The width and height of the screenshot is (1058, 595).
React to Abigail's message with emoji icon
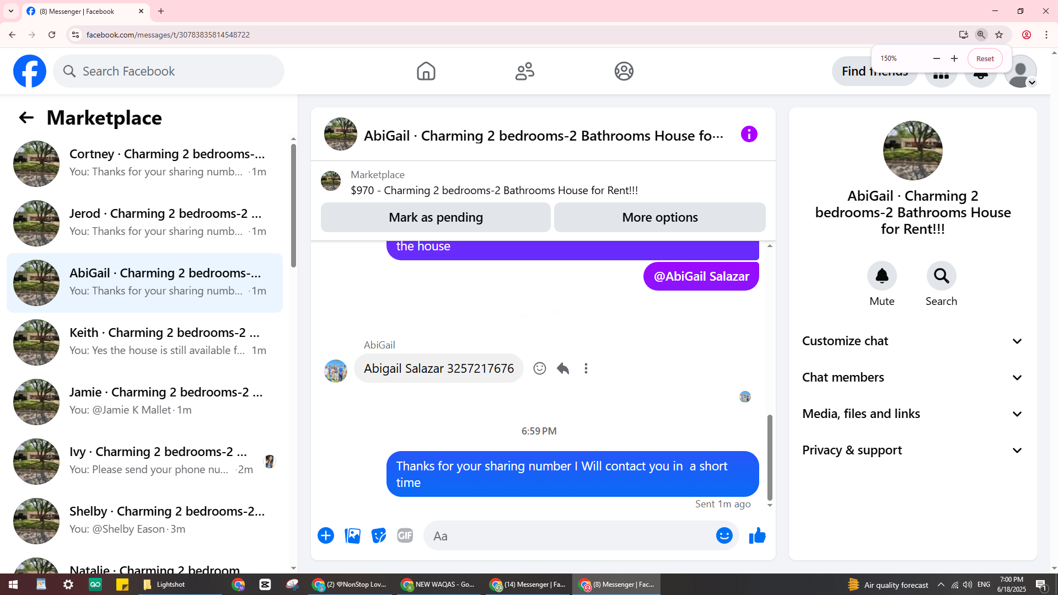[x=540, y=368]
